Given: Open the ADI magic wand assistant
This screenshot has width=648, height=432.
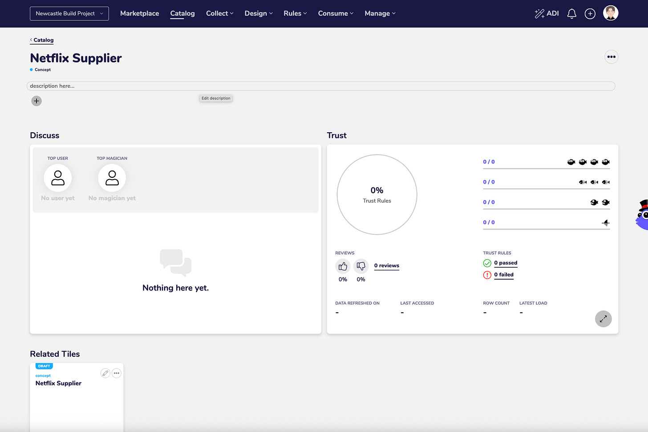Looking at the screenshot, I should [547, 13].
